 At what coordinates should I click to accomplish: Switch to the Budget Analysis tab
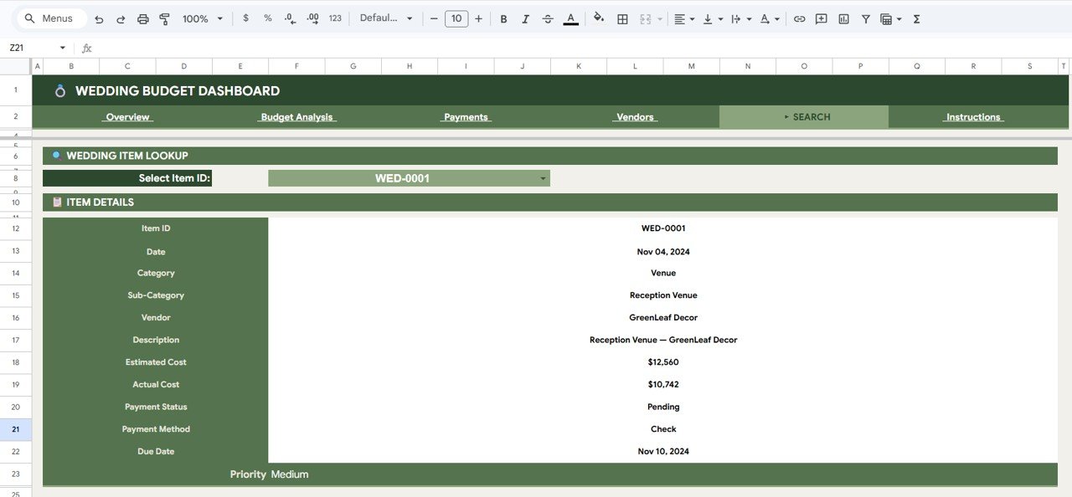point(296,116)
